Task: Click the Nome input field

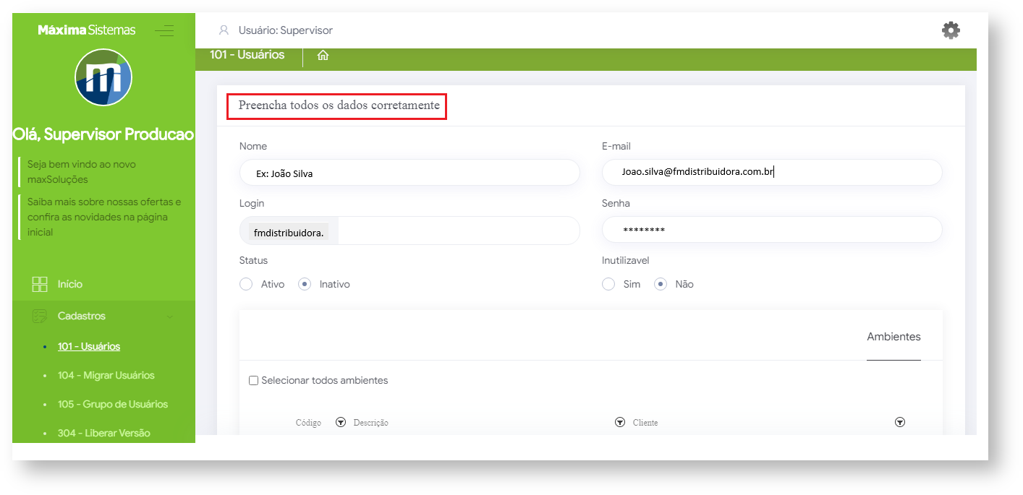Action: (x=409, y=173)
